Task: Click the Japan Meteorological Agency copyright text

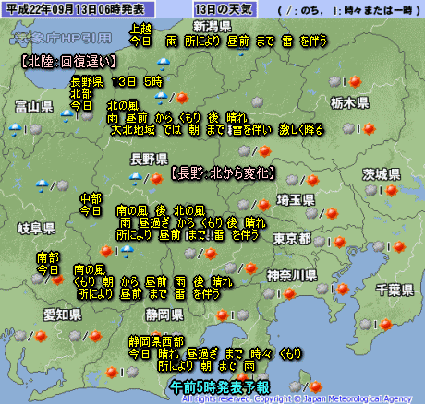Action: tap(297, 399)
